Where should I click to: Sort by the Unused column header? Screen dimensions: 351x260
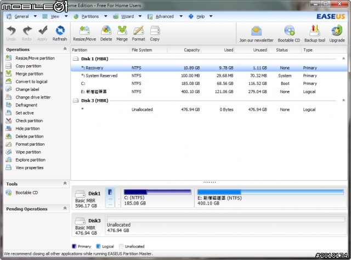[251, 50]
